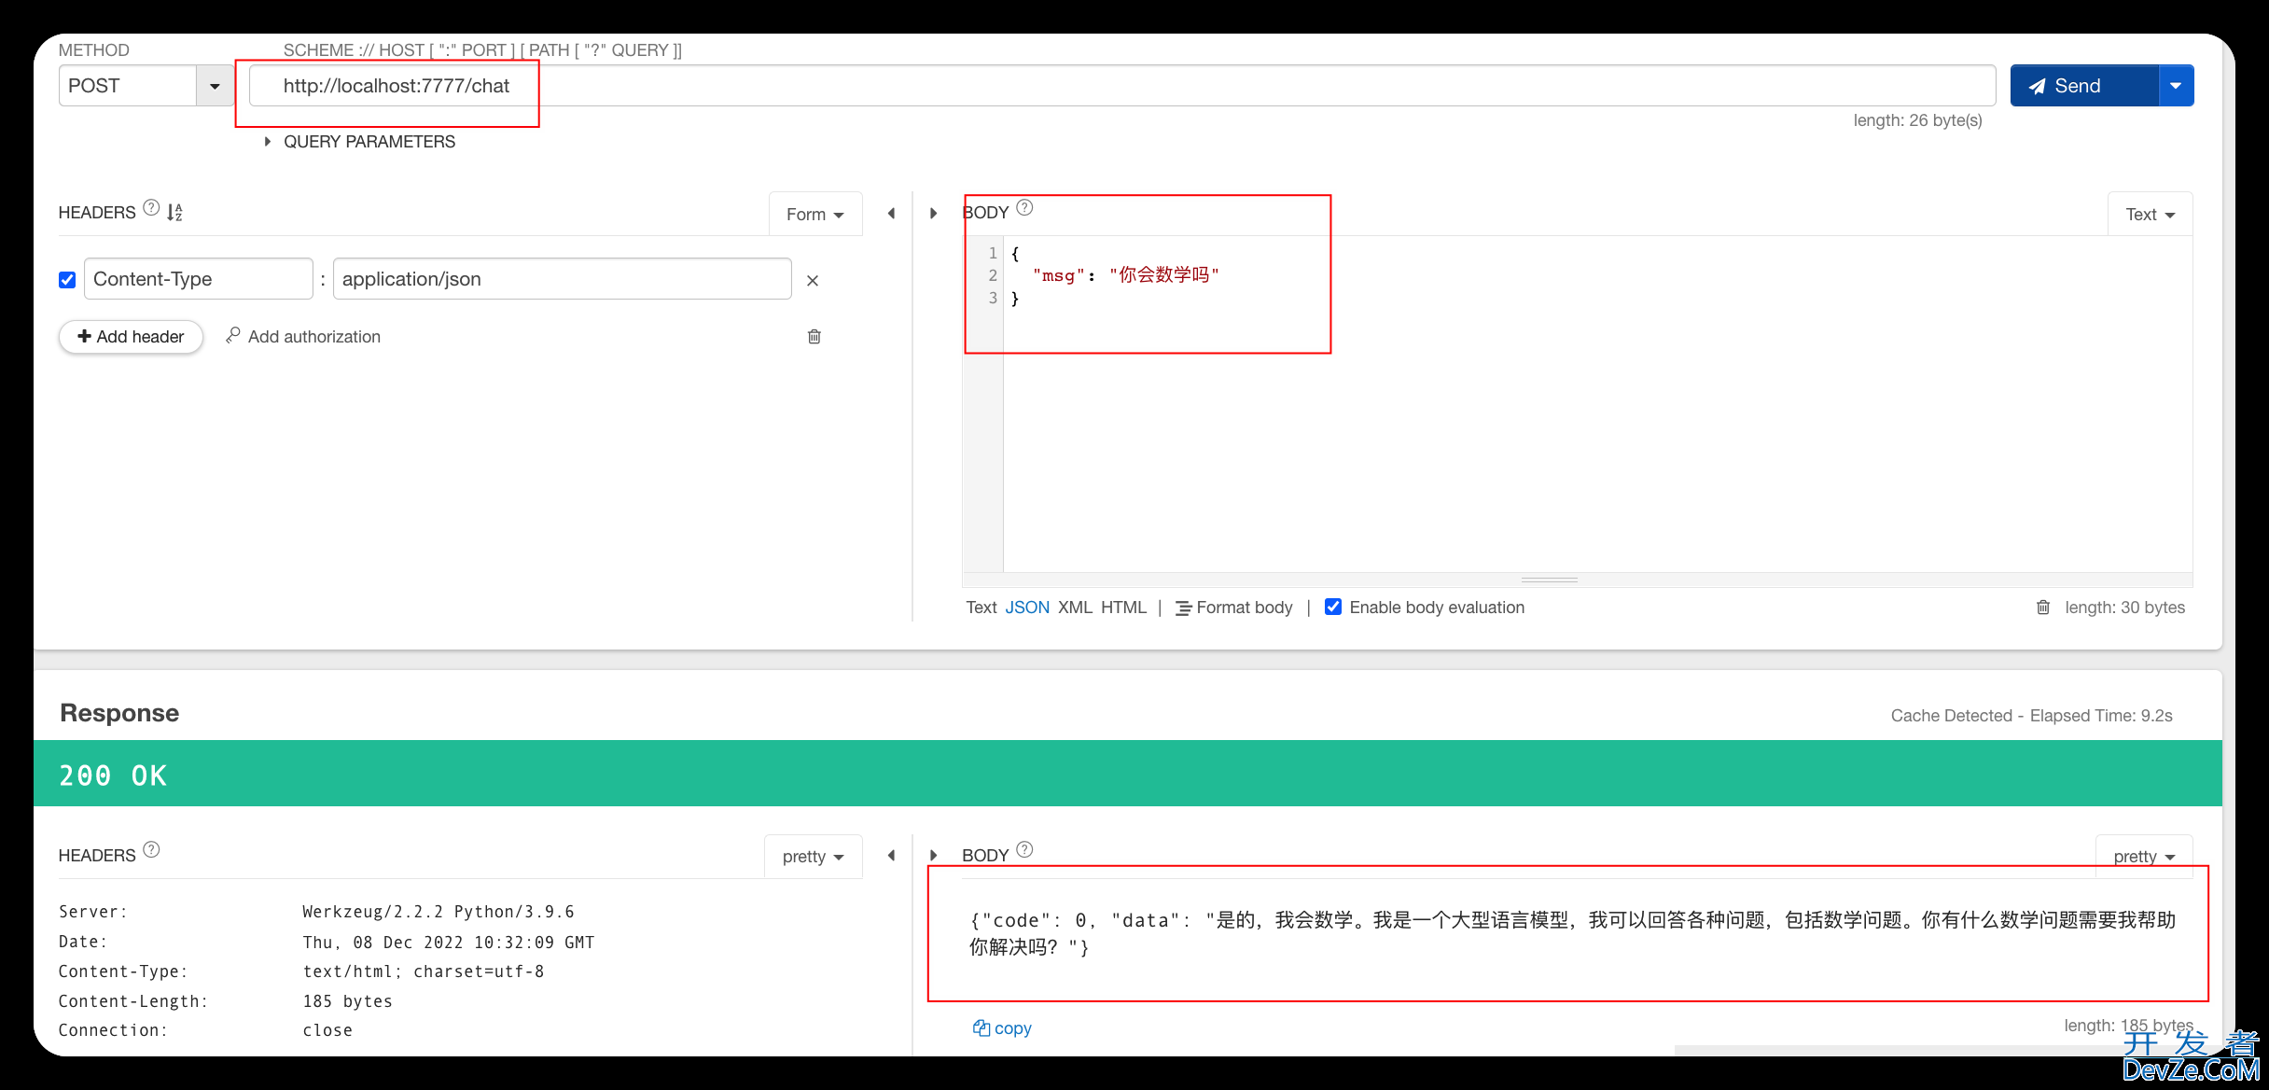Click the Connection close value
This screenshot has height=1090, width=2269.
click(x=327, y=1030)
